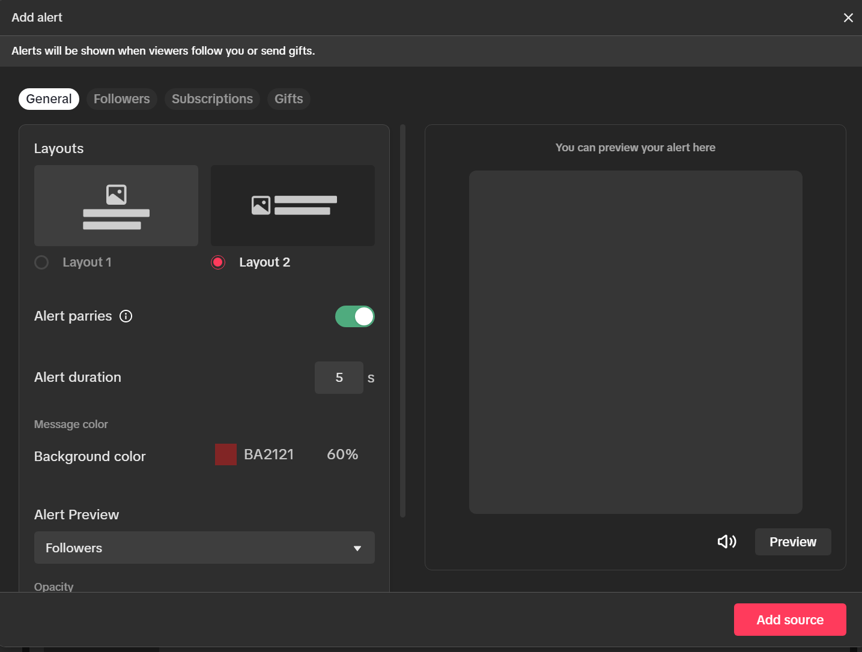This screenshot has height=652, width=862.
Task: Open the Alert Preview Followers dropdown
Action: point(204,548)
